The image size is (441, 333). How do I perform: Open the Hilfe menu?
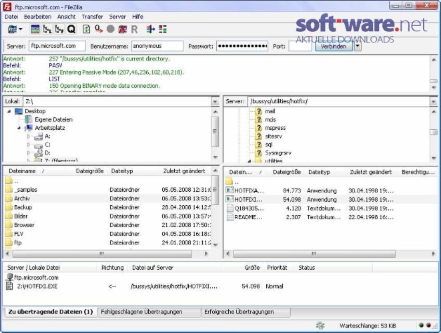click(x=137, y=17)
